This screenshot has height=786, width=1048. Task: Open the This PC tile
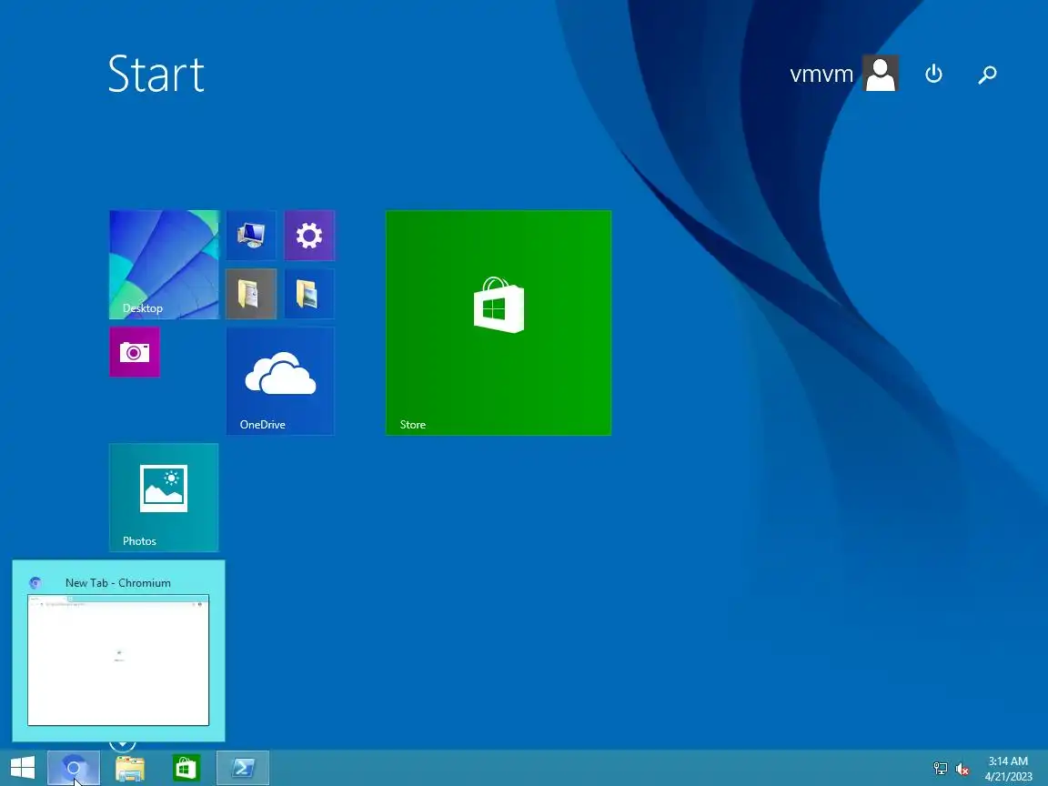click(x=251, y=236)
